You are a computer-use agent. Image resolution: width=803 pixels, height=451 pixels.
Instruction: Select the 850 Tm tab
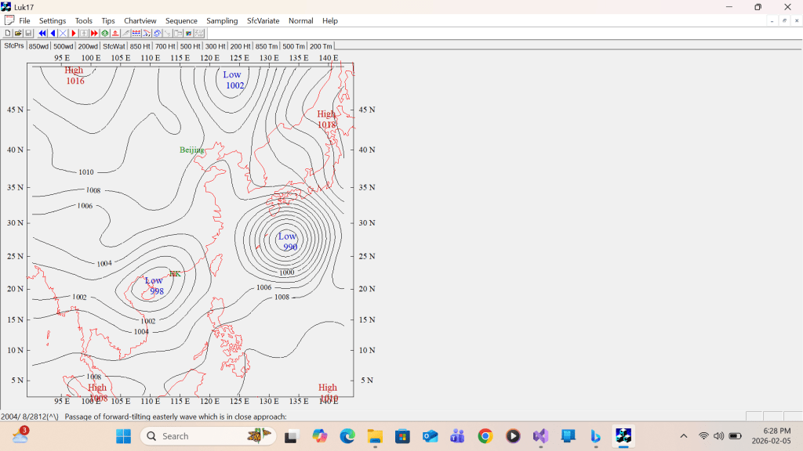click(x=267, y=46)
